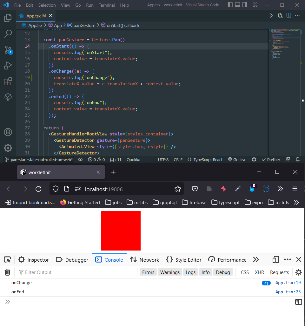The height and width of the screenshot is (326, 305).
Task: Enable the Warnings log filter
Action: pyautogui.click(x=170, y=272)
